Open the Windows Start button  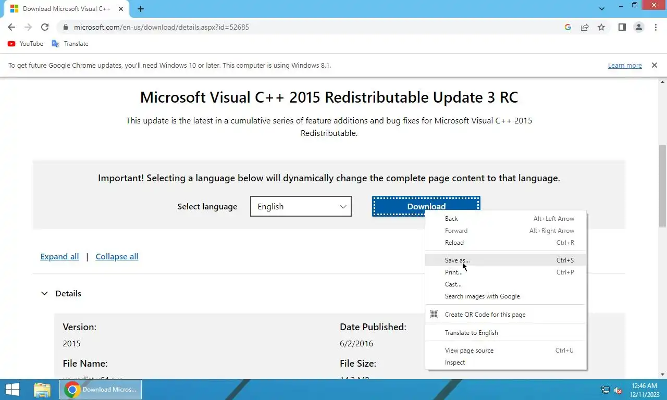pos(13,390)
